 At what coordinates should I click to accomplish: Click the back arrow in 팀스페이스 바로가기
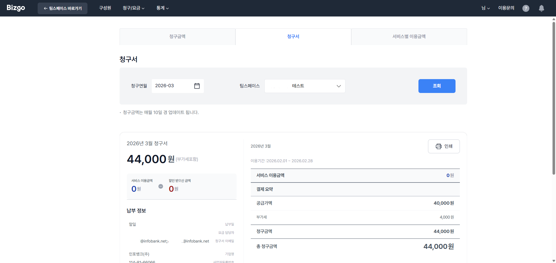(x=45, y=8)
